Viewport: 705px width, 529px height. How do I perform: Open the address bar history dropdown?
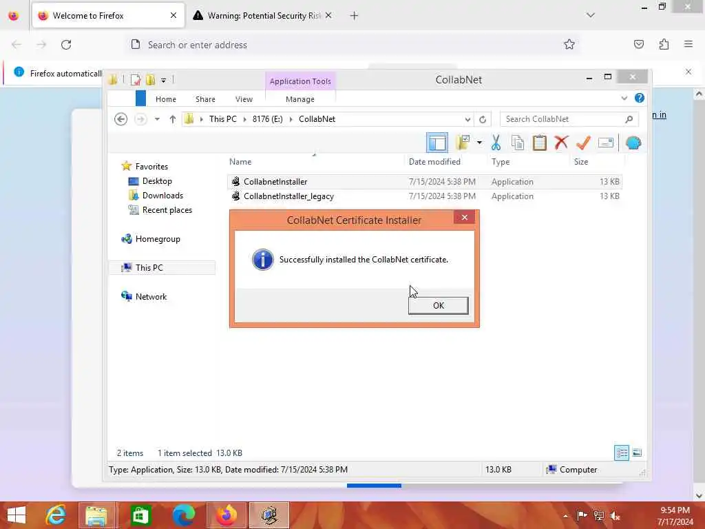click(x=467, y=119)
